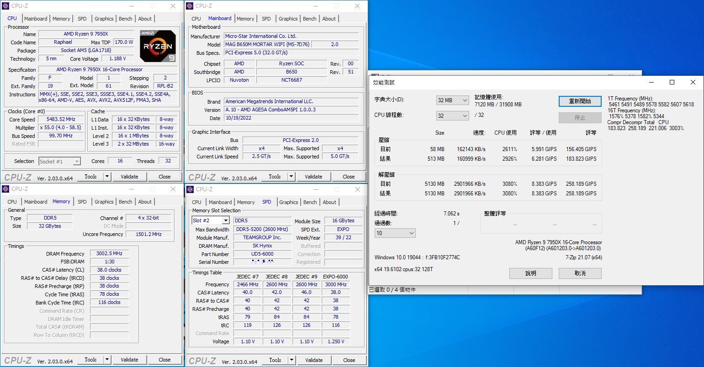Switch to Mainboard tab in CPU window
Image resolution: width=704 pixels, height=367 pixels.
36,19
